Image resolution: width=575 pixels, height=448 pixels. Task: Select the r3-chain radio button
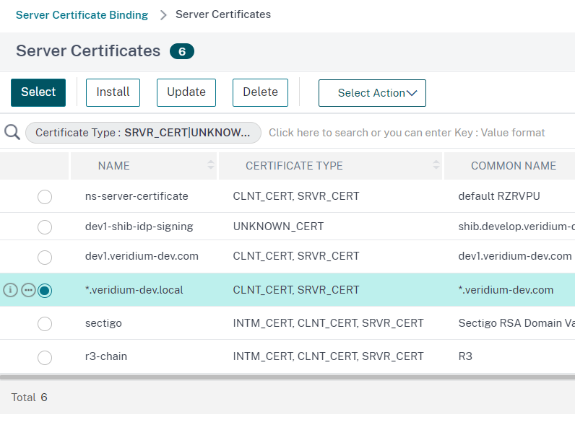tap(45, 356)
